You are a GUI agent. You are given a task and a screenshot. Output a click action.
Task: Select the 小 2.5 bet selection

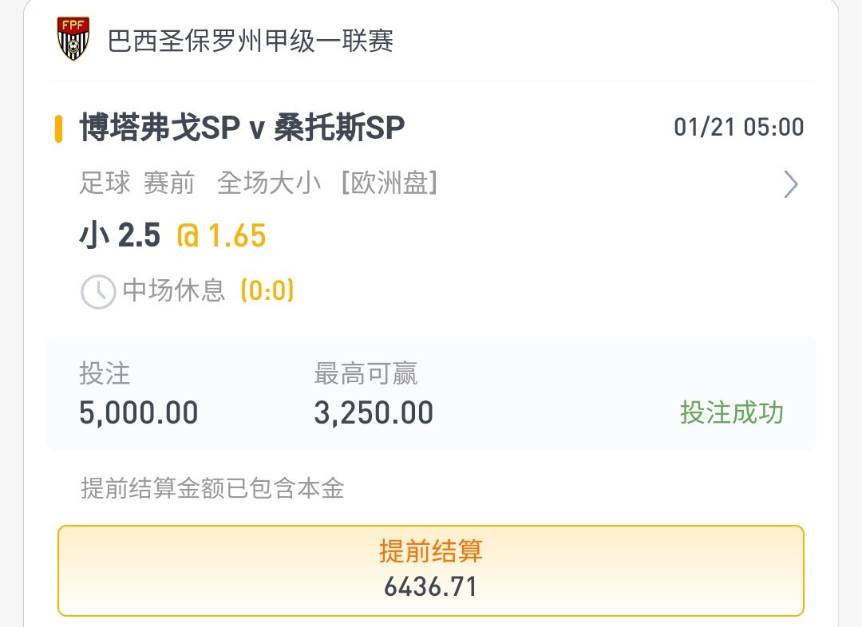point(120,236)
